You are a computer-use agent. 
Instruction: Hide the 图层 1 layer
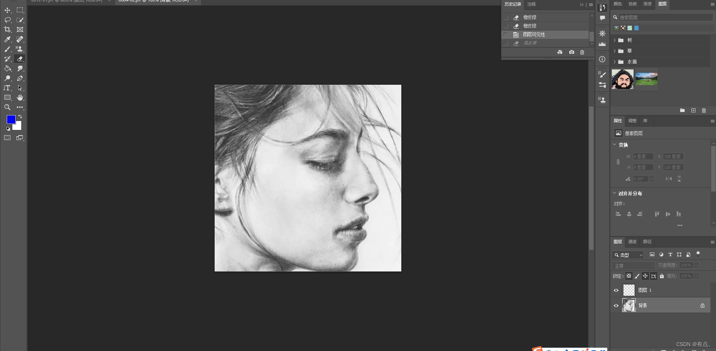click(616, 290)
